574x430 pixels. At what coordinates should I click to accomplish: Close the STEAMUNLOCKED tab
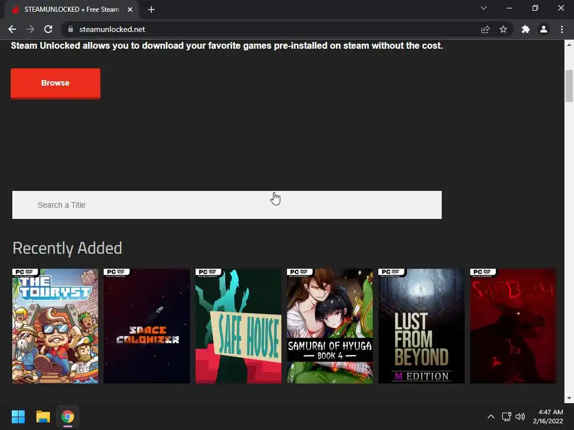[130, 10]
